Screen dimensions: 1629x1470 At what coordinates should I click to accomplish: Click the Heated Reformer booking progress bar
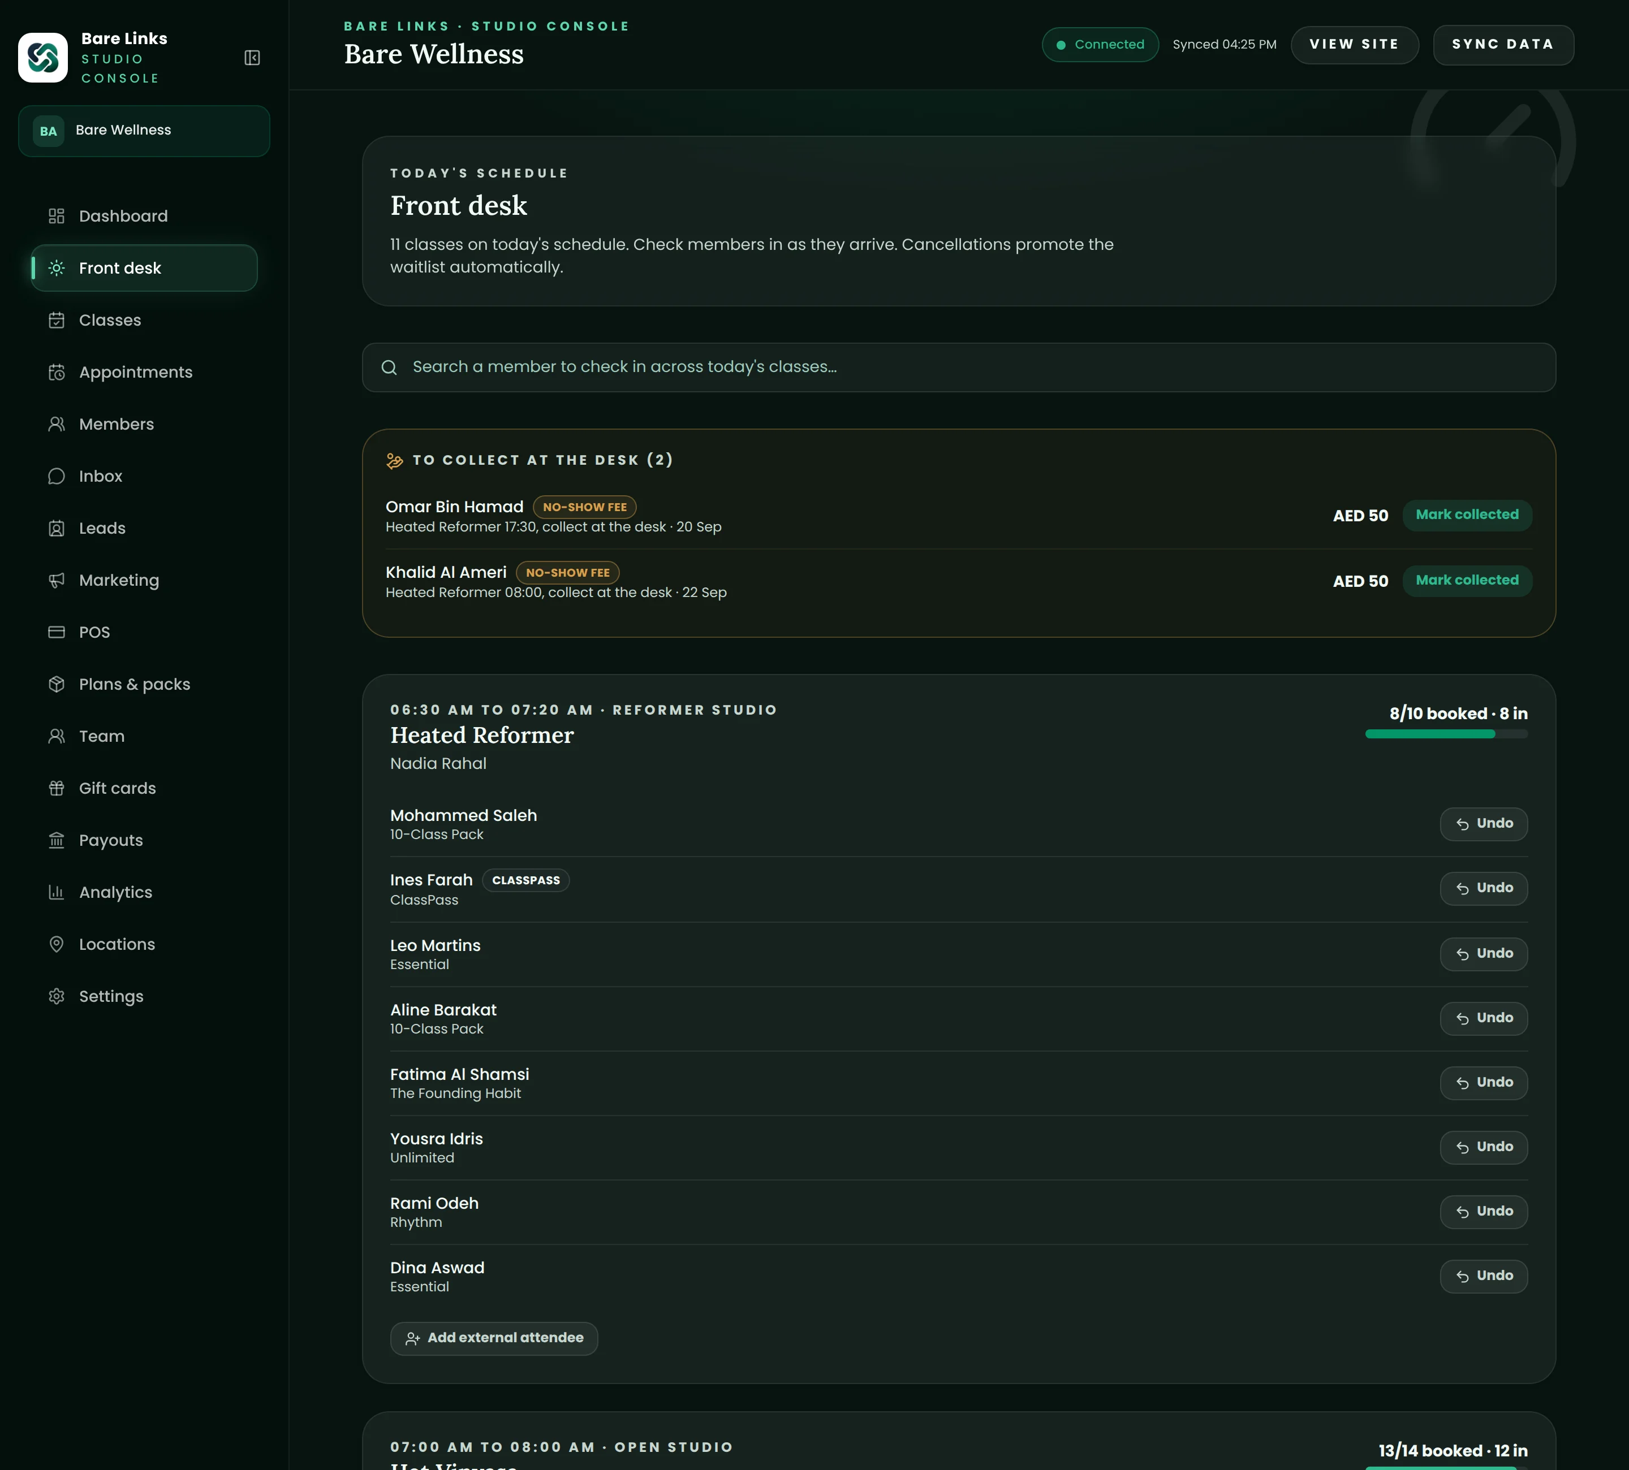(1446, 734)
